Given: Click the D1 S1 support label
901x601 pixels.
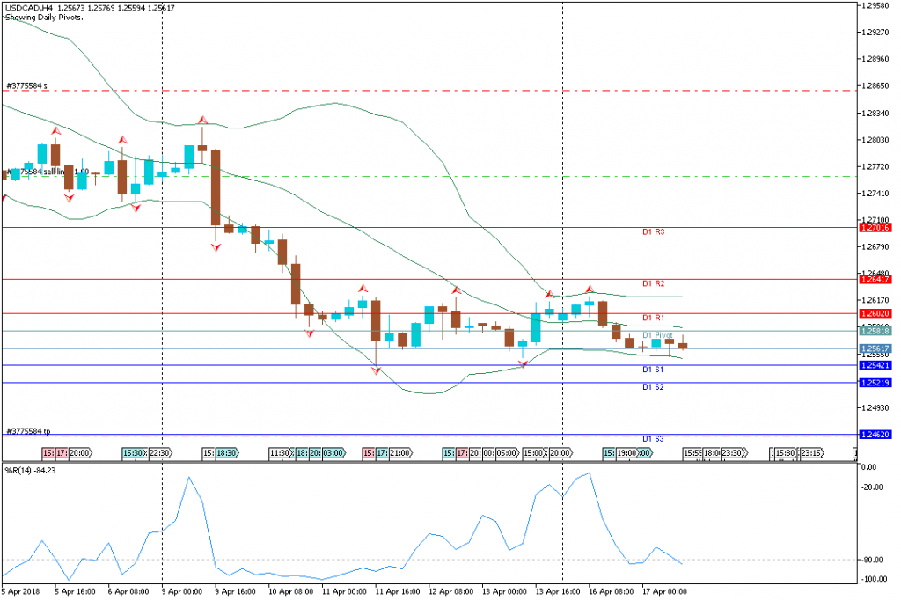Looking at the screenshot, I should point(653,370).
